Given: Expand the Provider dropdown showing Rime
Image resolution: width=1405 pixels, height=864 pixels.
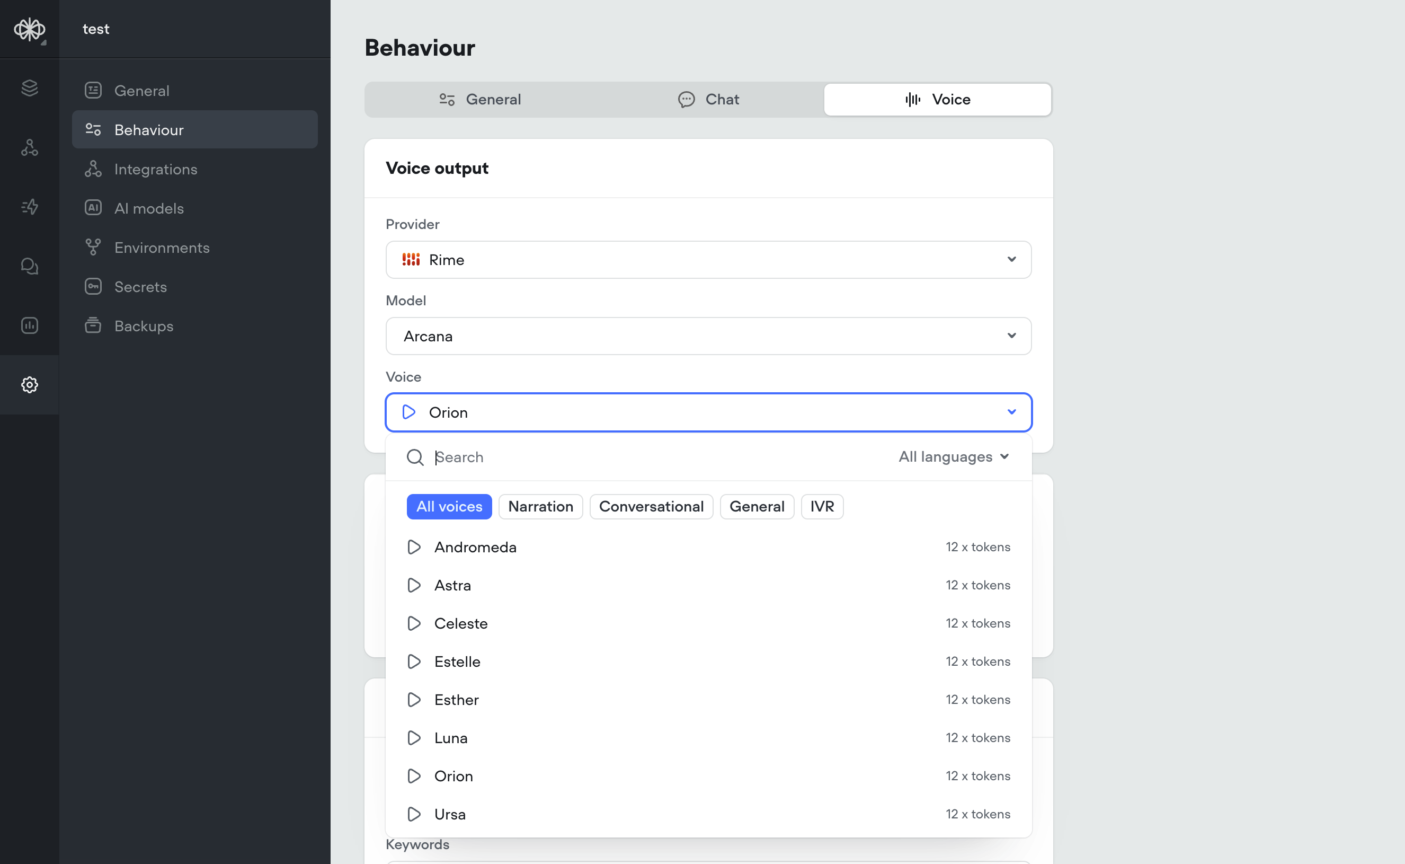Looking at the screenshot, I should 708,260.
